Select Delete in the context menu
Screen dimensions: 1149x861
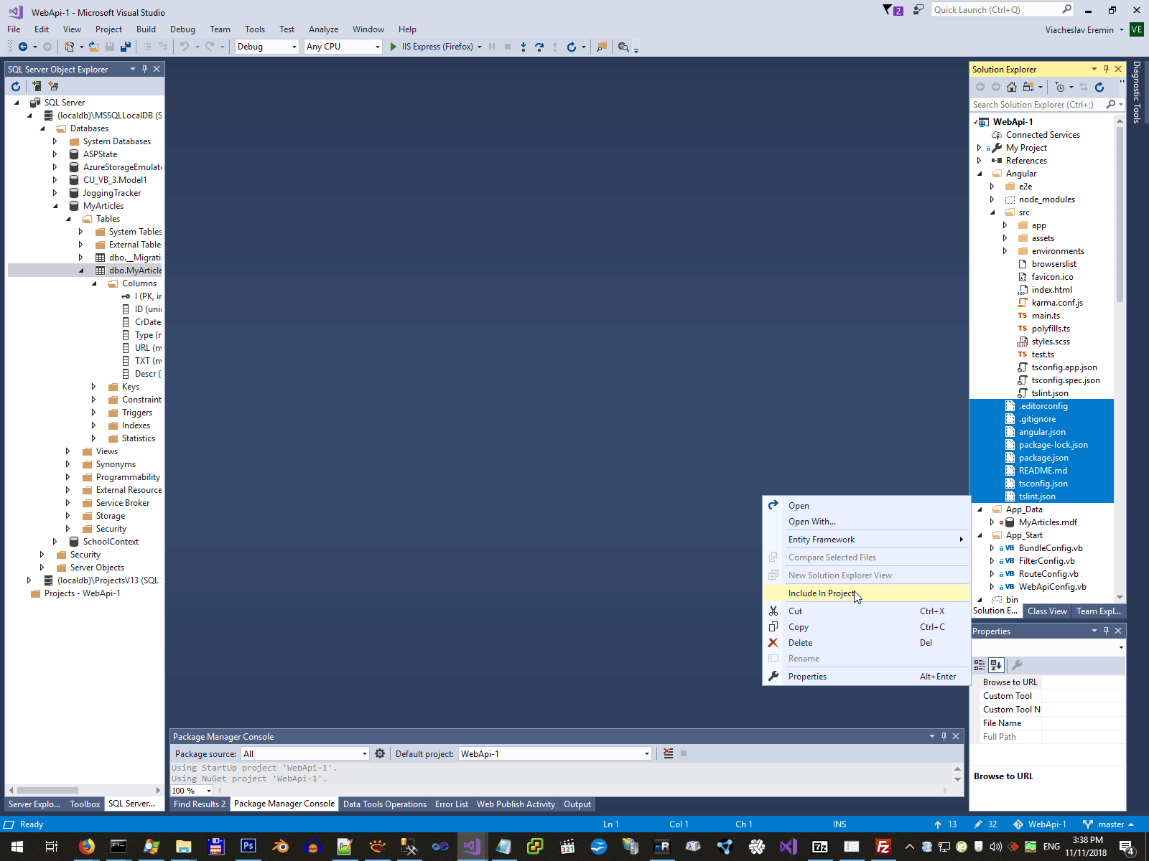pyautogui.click(x=866, y=643)
